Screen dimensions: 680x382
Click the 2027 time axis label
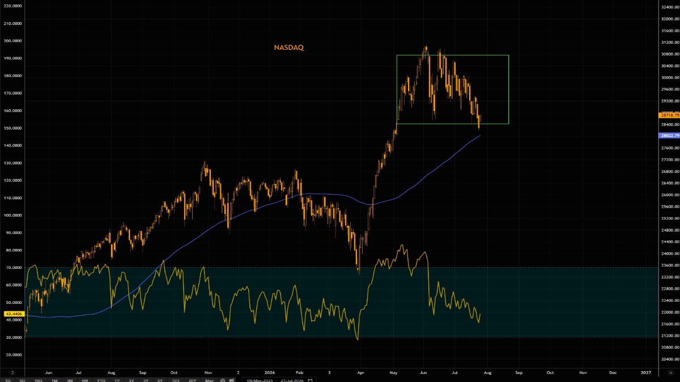(x=645, y=373)
